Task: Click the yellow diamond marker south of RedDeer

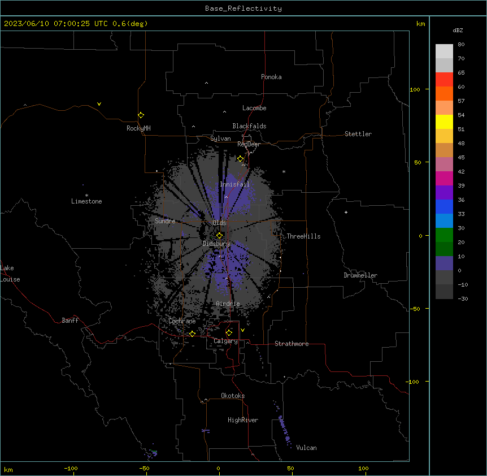Action: (241, 159)
